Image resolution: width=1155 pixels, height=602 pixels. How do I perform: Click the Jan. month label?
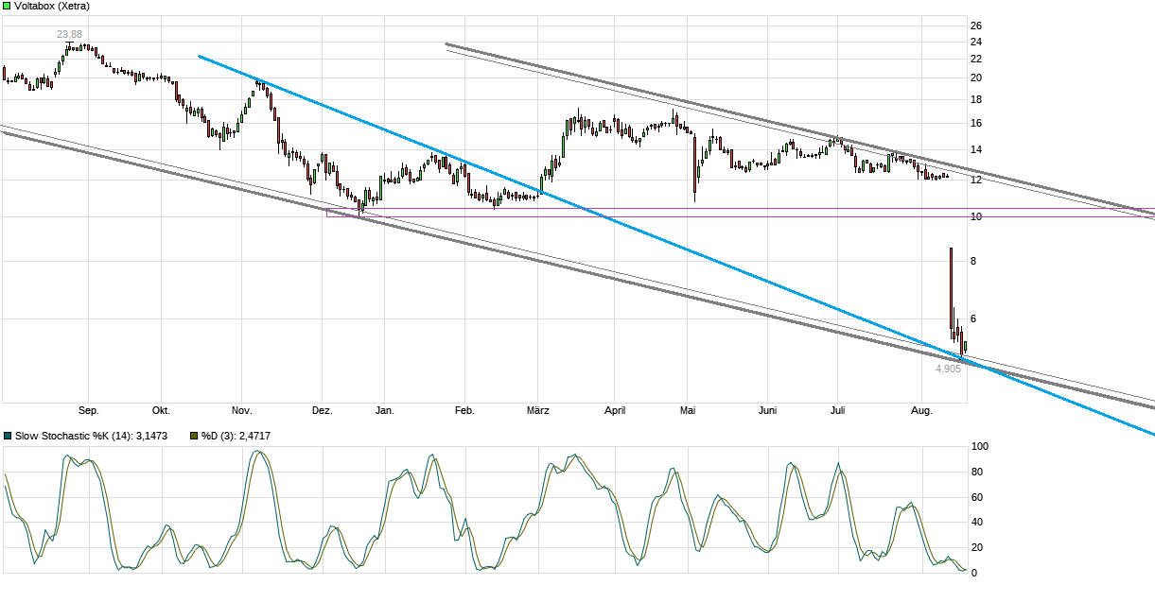[x=385, y=410]
